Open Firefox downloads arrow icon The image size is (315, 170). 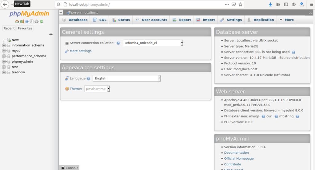pyautogui.click(x=270, y=4)
